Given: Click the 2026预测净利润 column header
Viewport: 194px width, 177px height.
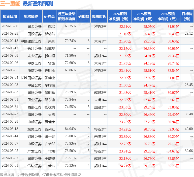Looking at the screenshot, I should [168, 16].
